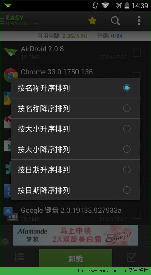Tap the green 卸载 button
The image size is (151, 275).
pyautogui.click(x=75, y=258)
